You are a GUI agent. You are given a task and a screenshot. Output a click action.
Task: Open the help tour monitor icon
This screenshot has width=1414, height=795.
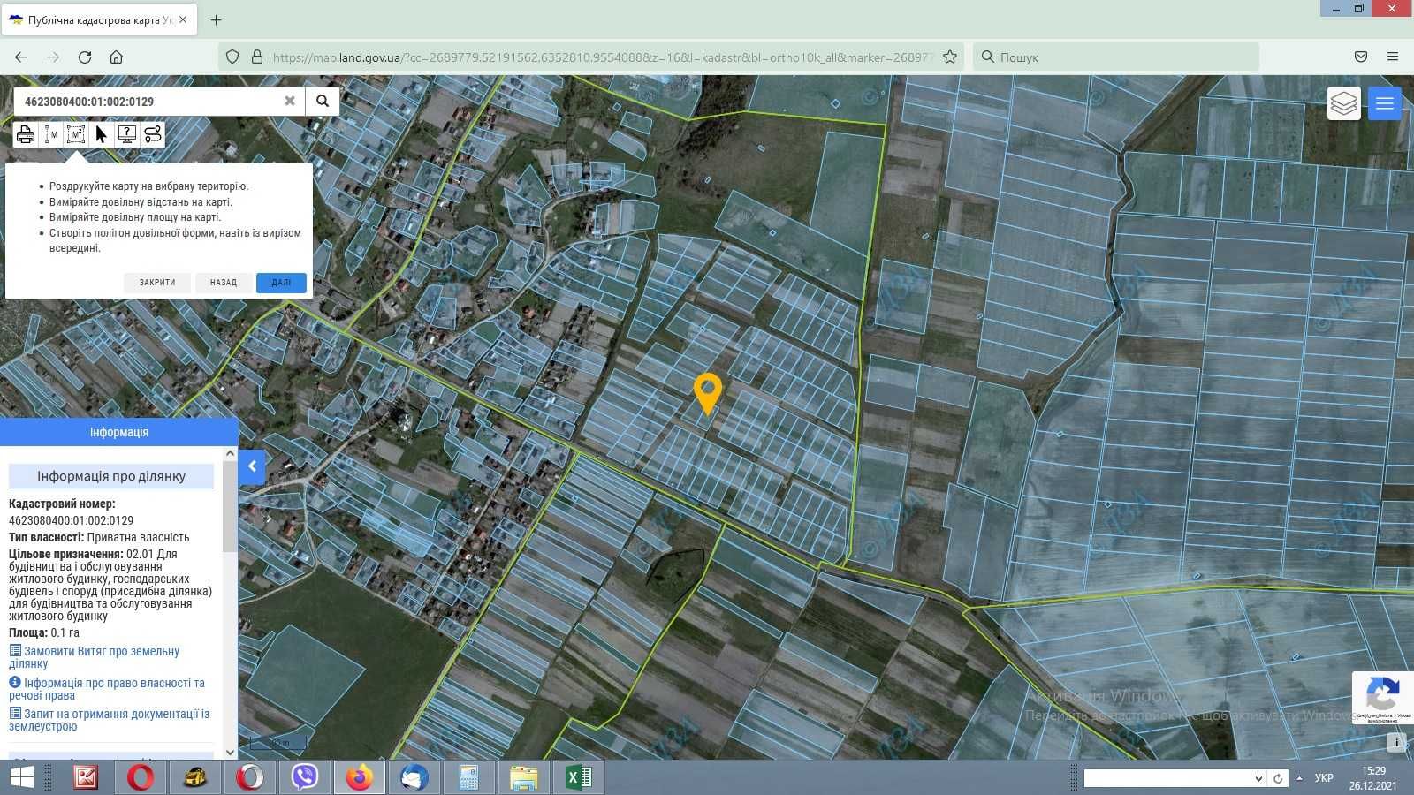[126, 134]
